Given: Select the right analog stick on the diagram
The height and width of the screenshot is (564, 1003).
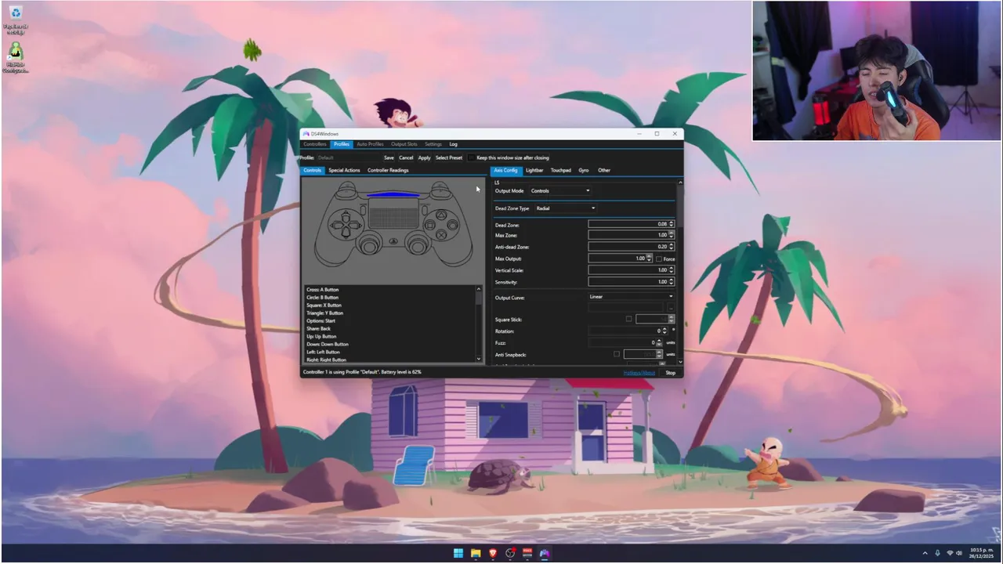Looking at the screenshot, I should coord(416,246).
